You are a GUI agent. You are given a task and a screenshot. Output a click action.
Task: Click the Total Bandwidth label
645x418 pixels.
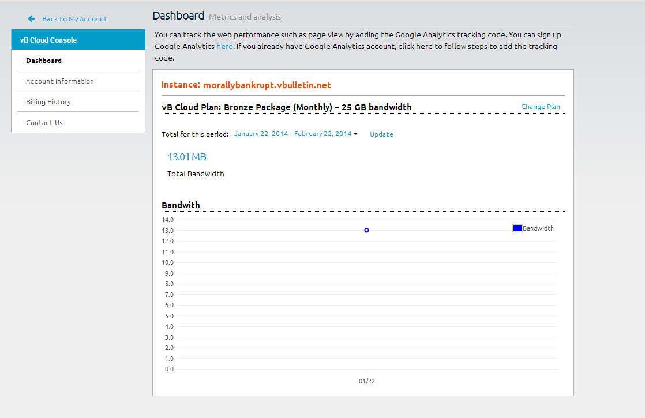point(196,174)
